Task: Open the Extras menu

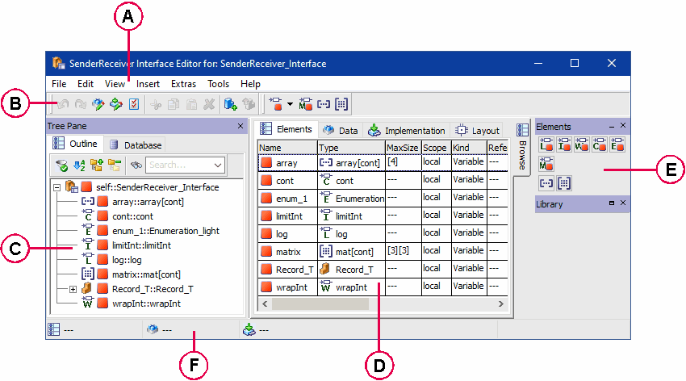Action: click(x=183, y=84)
